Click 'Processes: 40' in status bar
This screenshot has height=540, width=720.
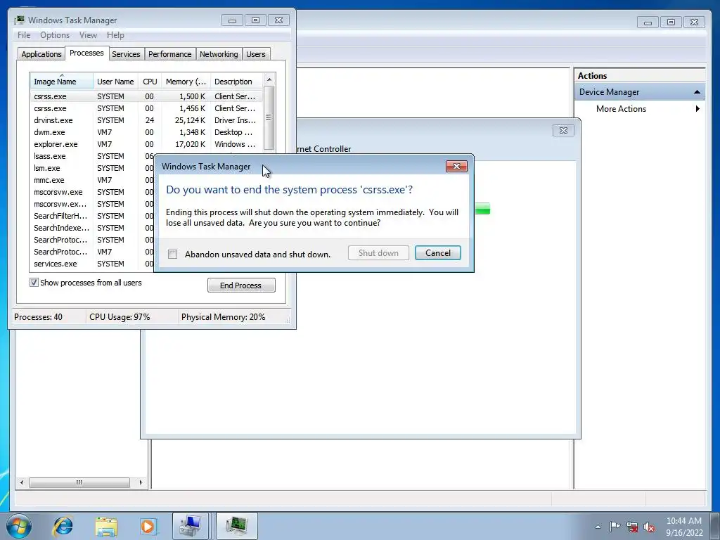38,317
